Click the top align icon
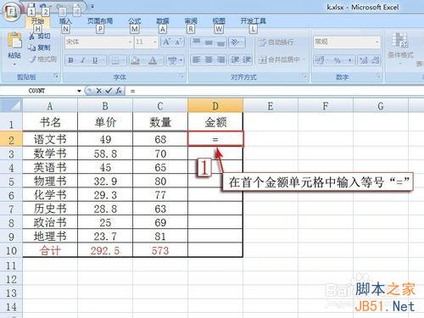Viewport: 424px width, 318px height. 197,42
